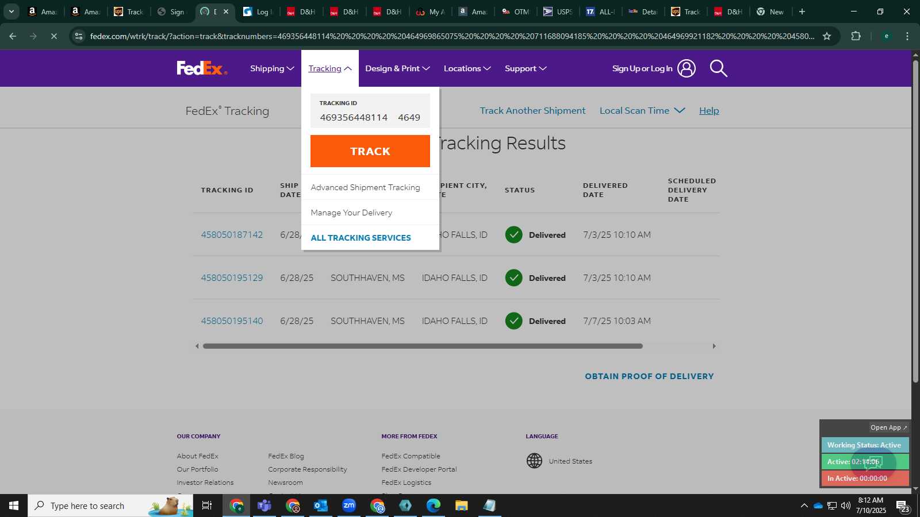Open Windows Start menu
This screenshot has width=920, height=517.
(x=14, y=506)
